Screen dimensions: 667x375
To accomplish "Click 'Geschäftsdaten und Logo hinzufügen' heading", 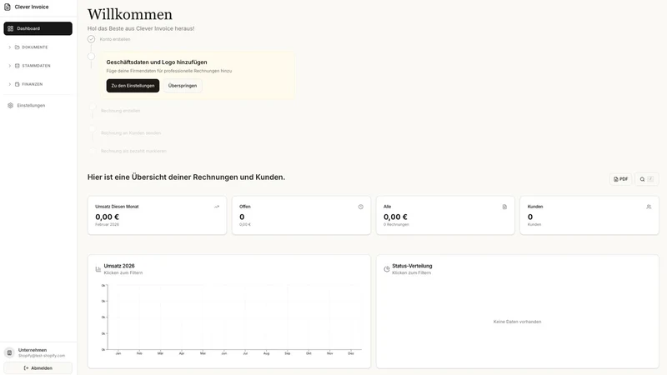I will pos(157,62).
